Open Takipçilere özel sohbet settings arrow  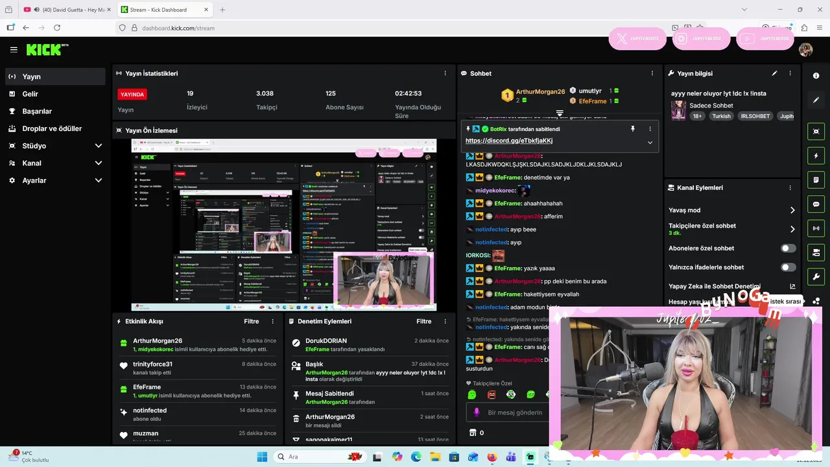(792, 229)
